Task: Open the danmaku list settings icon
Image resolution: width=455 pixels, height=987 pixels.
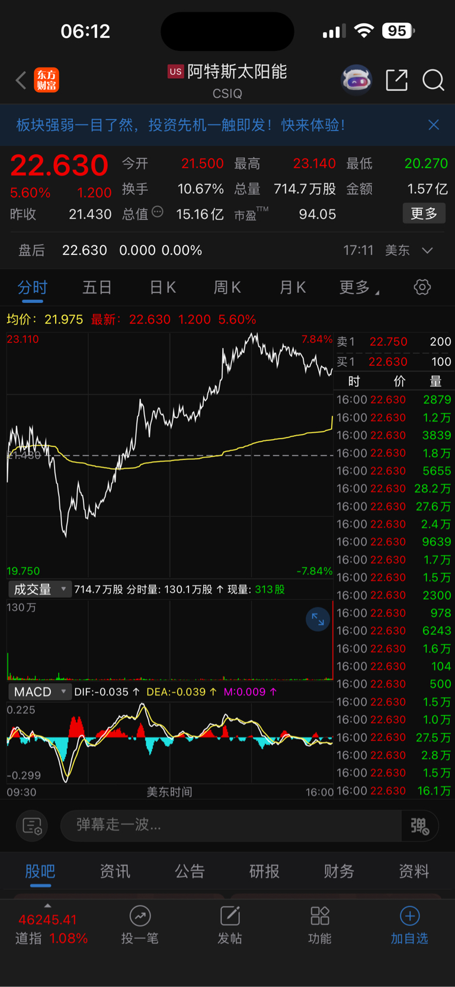Action: [32, 825]
